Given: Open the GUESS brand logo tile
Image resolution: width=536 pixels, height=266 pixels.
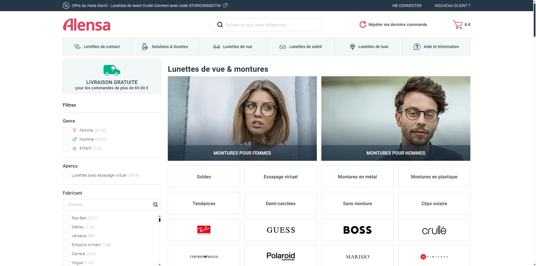Looking at the screenshot, I should click(281, 230).
